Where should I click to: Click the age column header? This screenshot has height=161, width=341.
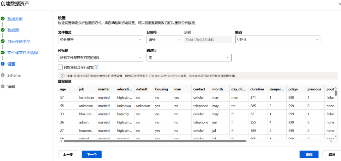coord(68,89)
